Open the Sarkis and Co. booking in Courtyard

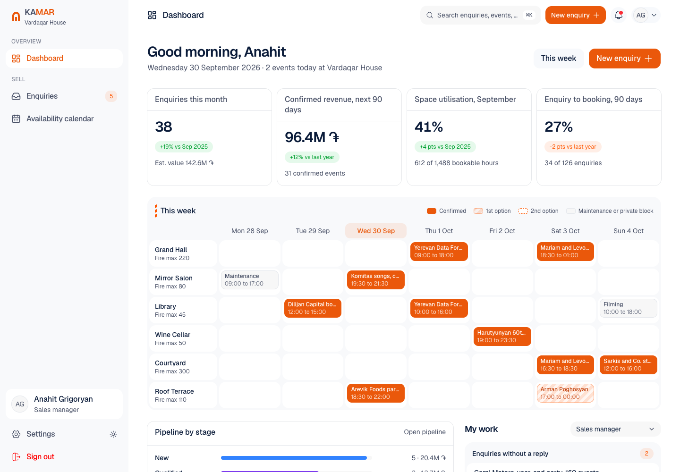tap(629, 365)
